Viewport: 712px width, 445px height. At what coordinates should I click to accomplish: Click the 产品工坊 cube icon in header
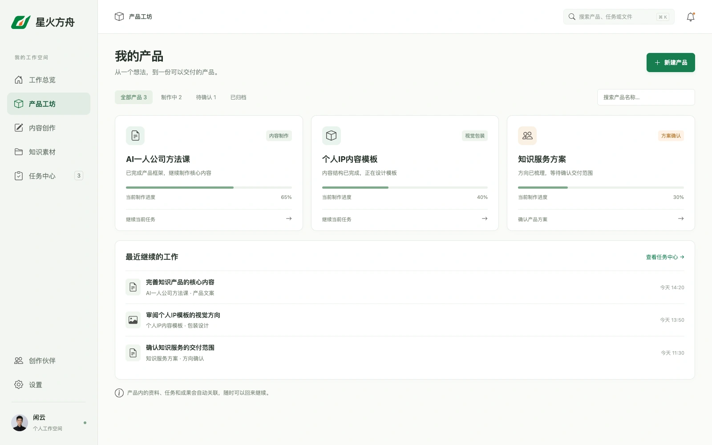click(119, 16)
